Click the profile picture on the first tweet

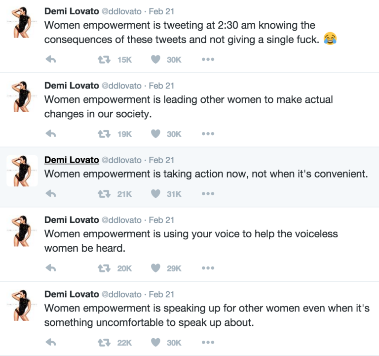22,22
